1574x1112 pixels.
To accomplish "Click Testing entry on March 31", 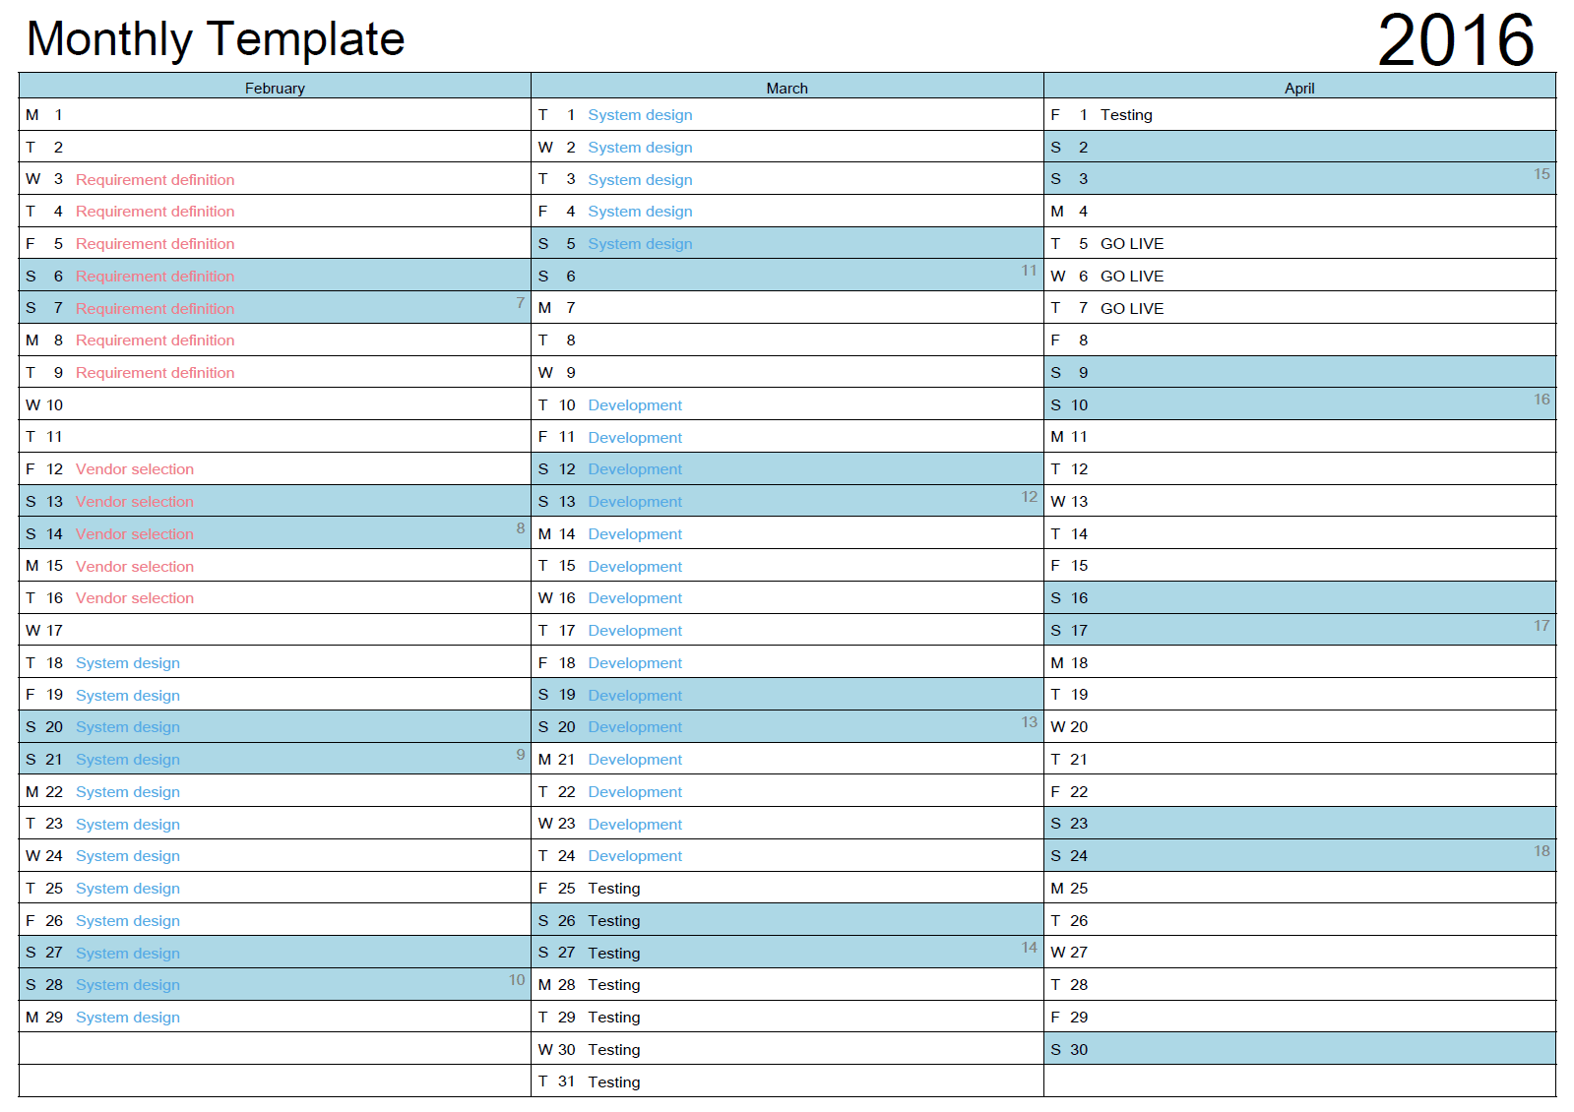I will (x=614, y=1081).
